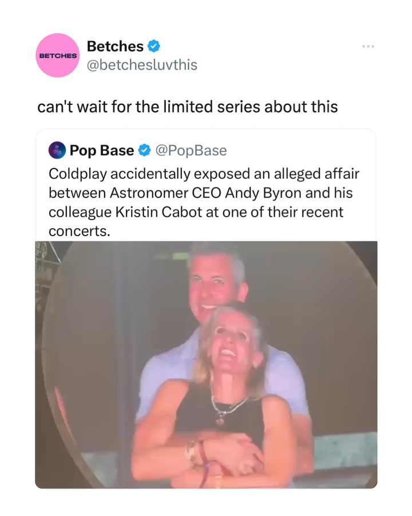Click "alleged affair" in the quoted post
The width and height of the screenshot is (412, 516).
point(308,173)
